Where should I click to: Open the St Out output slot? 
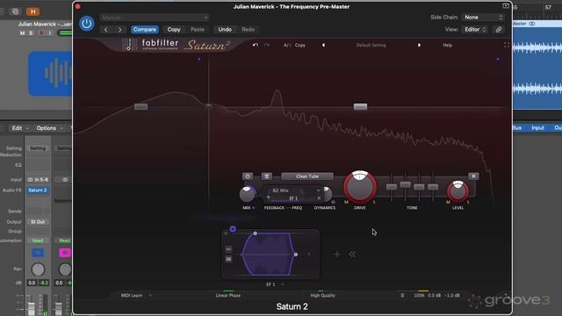coord(38,222)
